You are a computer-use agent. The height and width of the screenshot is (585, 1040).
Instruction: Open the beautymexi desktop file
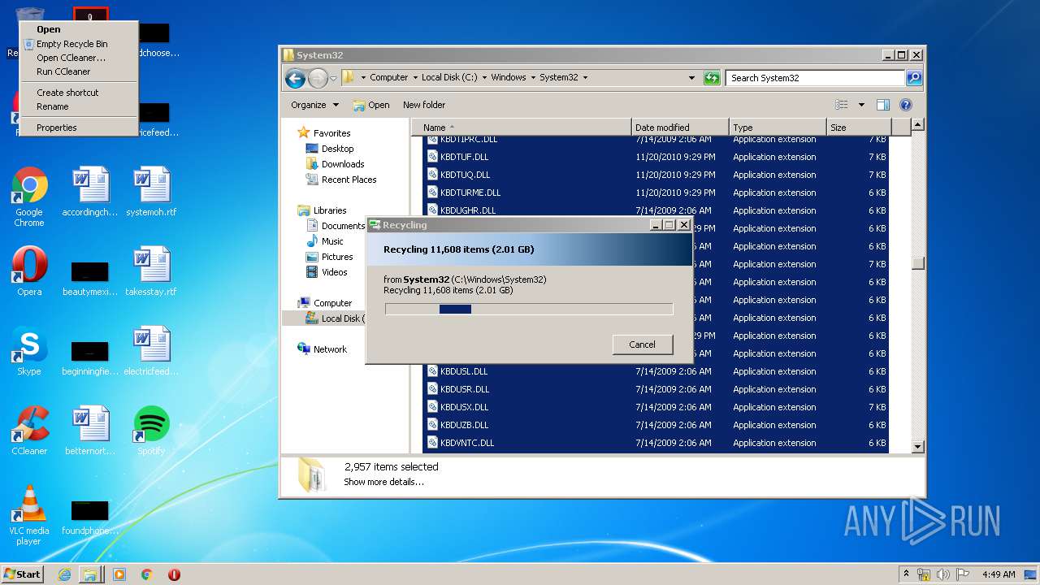click(x=89, y=279)
